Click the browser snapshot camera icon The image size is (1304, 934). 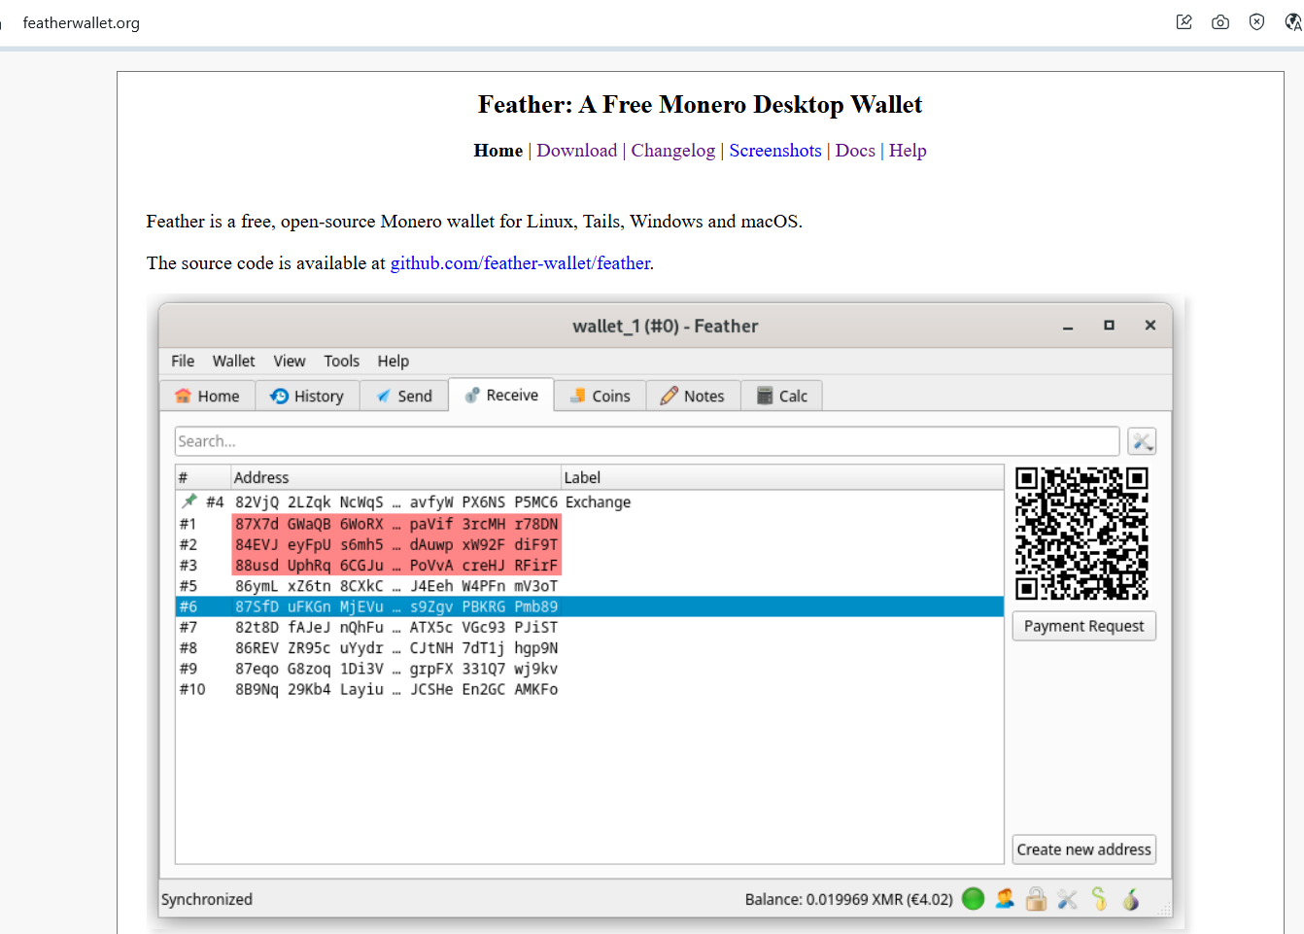1220,22
